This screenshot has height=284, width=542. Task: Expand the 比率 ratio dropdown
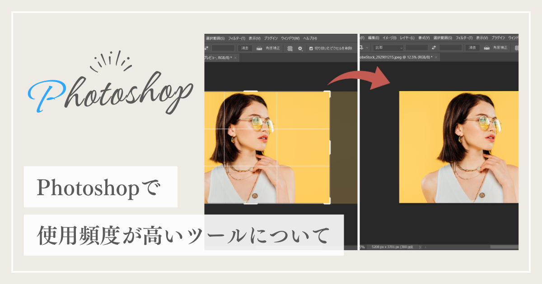[x=388, y=47]
